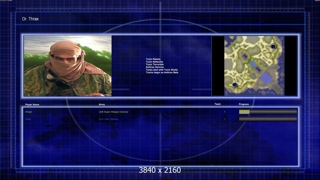Click player name Amjed
The width and height of the screenshot is (320, 180).
point(28,112)
